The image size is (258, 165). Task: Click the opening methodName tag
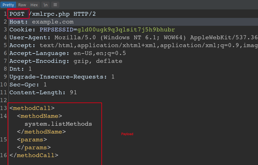(x=40, y=116)
